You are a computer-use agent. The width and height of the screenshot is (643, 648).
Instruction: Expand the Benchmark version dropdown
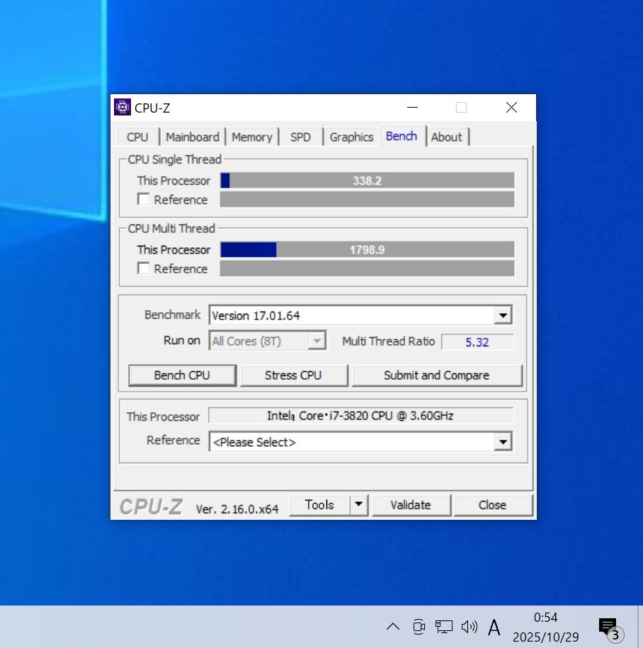[503, 316]
